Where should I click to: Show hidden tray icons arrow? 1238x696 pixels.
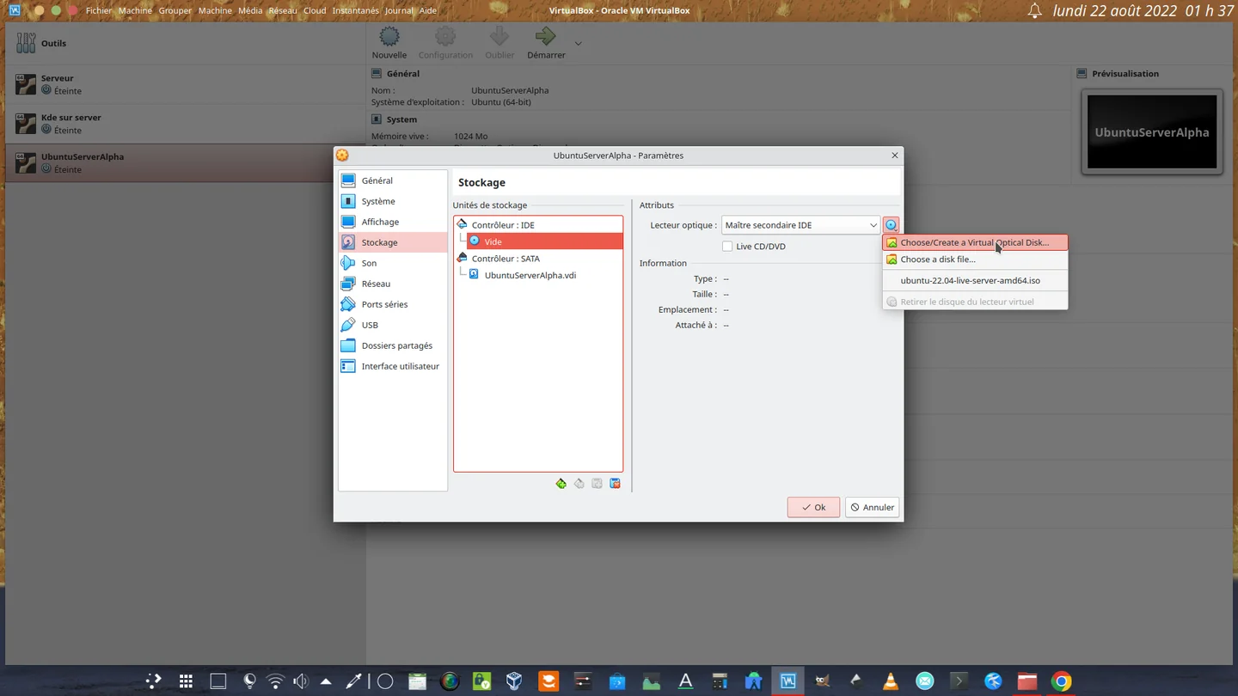click(326, 681)
